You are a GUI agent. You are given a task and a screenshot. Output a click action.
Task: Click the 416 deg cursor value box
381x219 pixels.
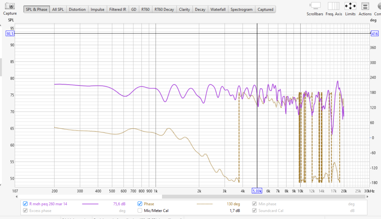tap(375, 34)
